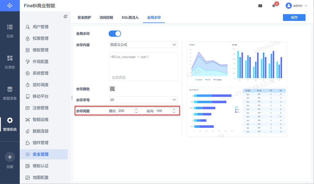This screenshot has height=184, width=314.
Task: Open the 仪表板 dashboard section
Action: (x=10, y=62)
